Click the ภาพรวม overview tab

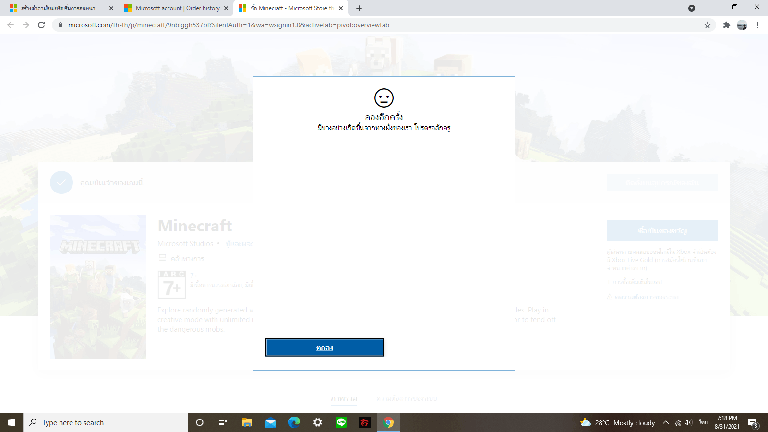(344, 398)
